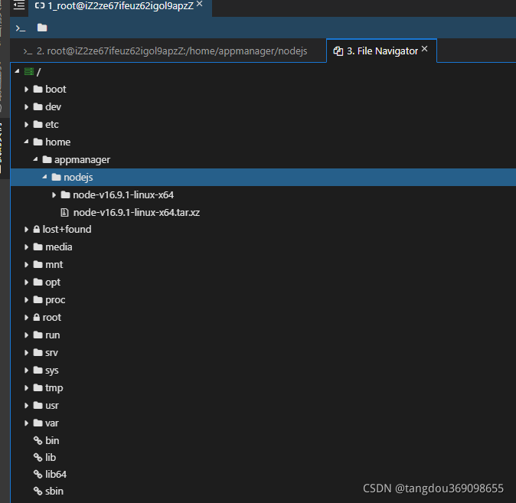The width and height of the screenshot is (516, 503).
Task: Select the nodejs folder row
Action: [x=78, y=178]
